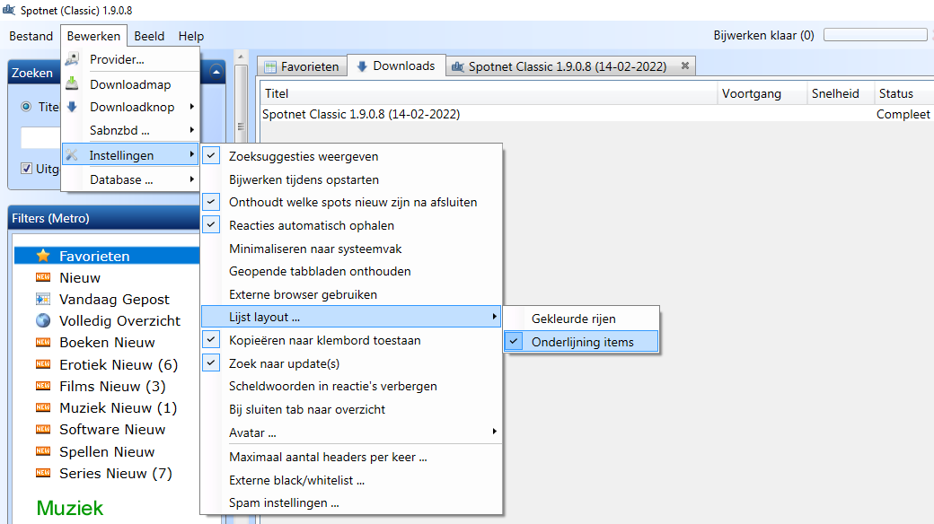Click the NEW icon beside Nieuw
Screen dimensions: 934x524
[x=43, y=277]
